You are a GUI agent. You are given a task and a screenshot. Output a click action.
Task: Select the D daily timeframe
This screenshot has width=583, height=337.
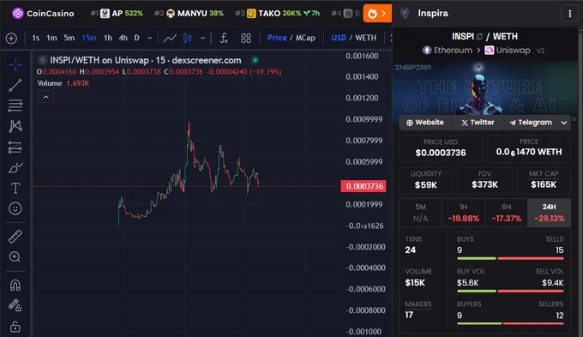[137, 38]
